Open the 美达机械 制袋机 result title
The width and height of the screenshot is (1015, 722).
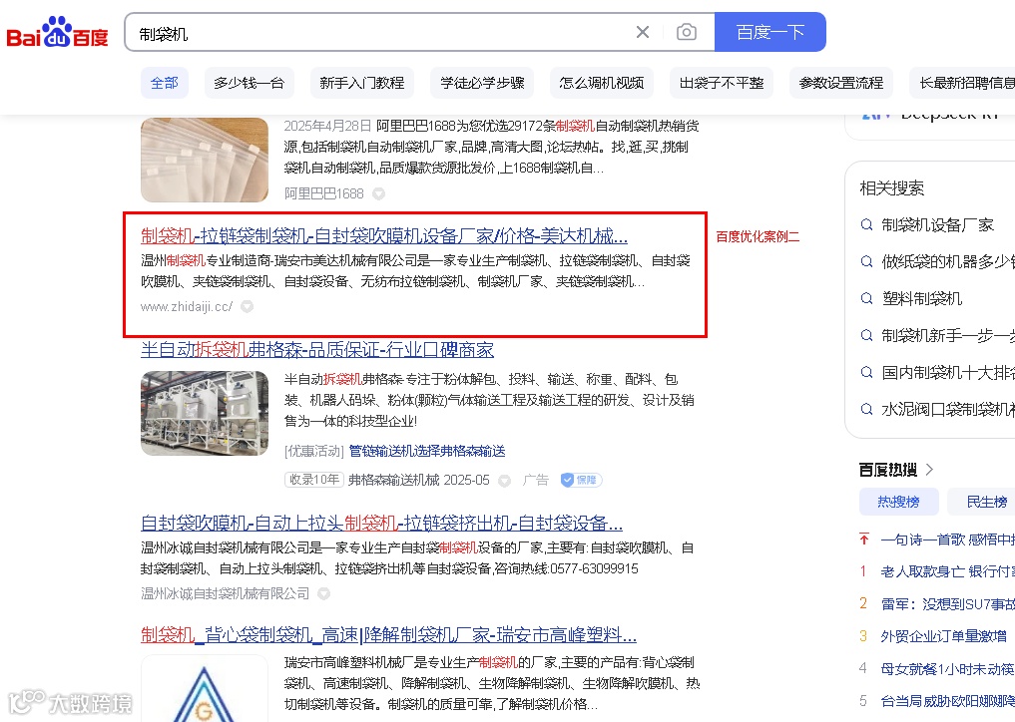coord(384,236)
